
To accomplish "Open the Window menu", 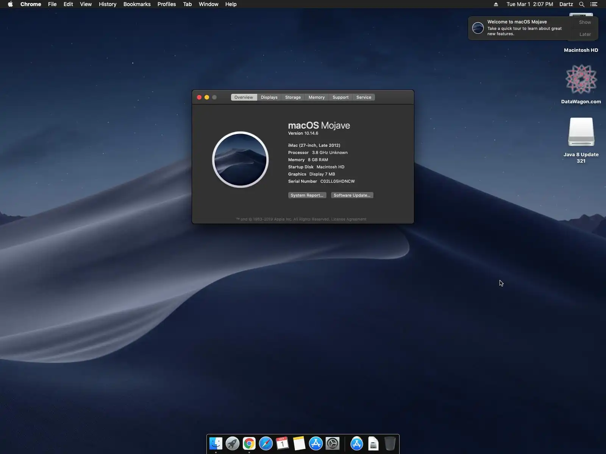I will (x=209, y=4).
